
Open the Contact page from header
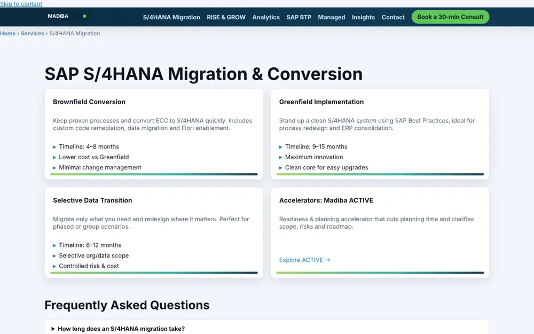coord(393,17)
